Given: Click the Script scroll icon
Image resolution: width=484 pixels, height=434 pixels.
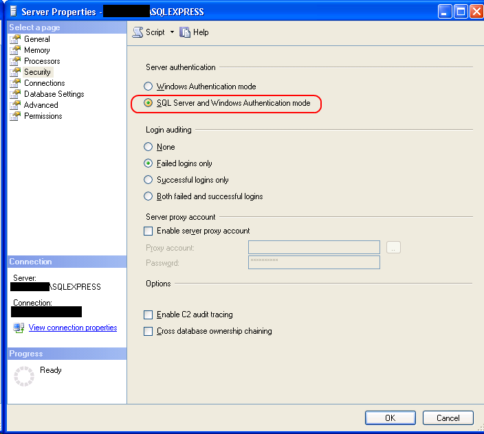Looking at the screenshot, I should tap(137, 32).
